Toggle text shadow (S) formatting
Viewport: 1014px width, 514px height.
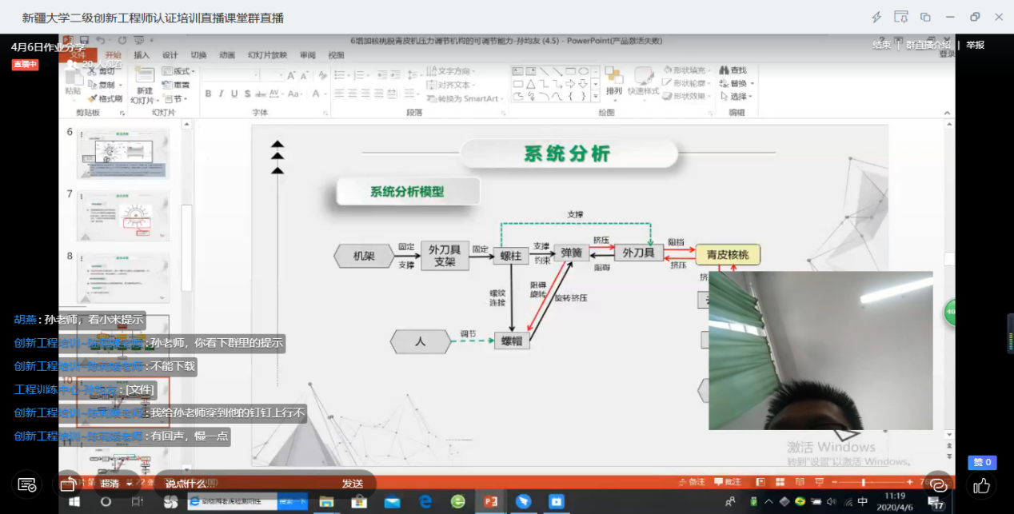click(246, 94)
